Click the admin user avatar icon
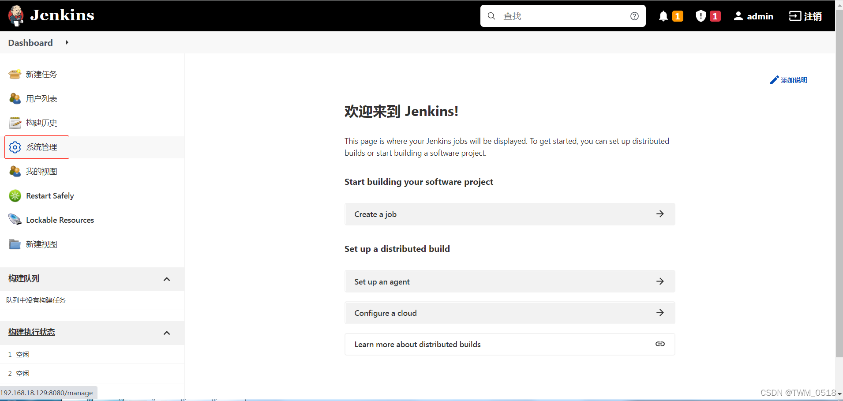The height and width of the screenshot is (401, 843). coord(738,16)
